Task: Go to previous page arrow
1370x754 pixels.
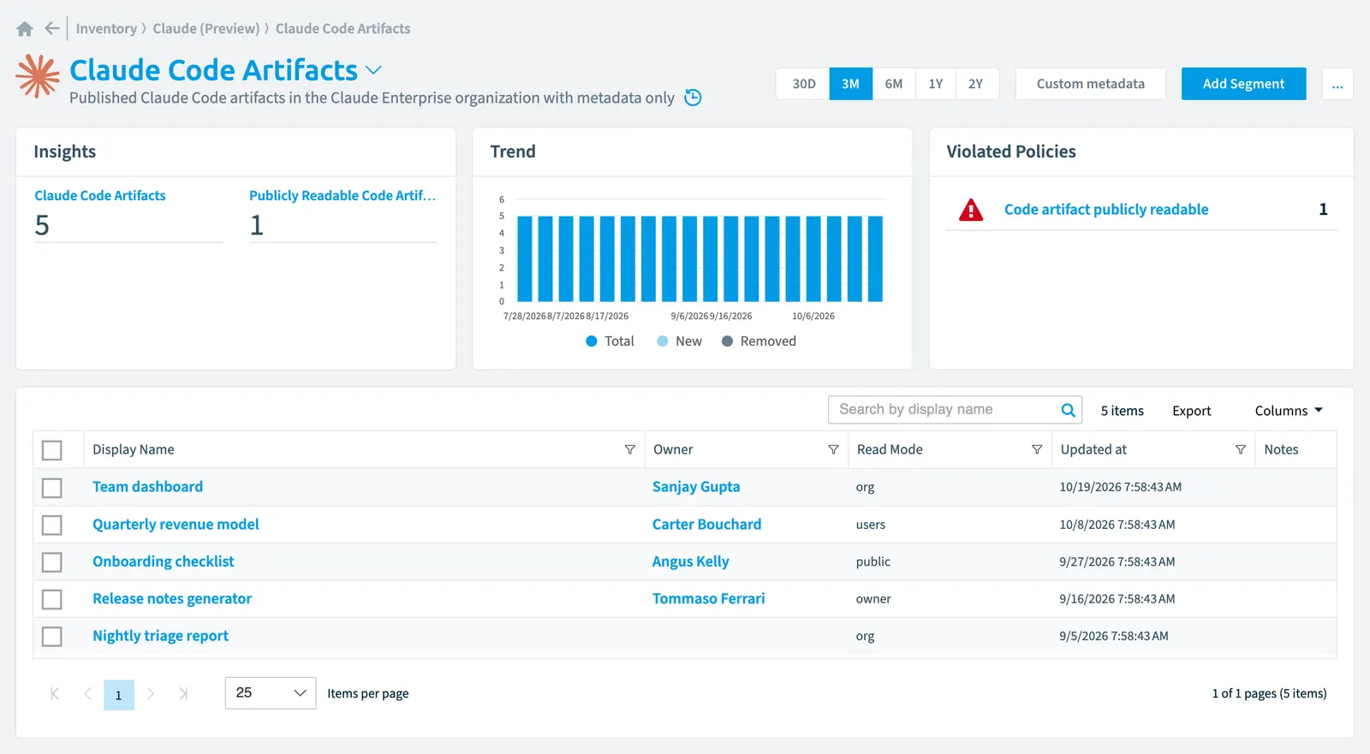Action: click(x=87, y=694)
